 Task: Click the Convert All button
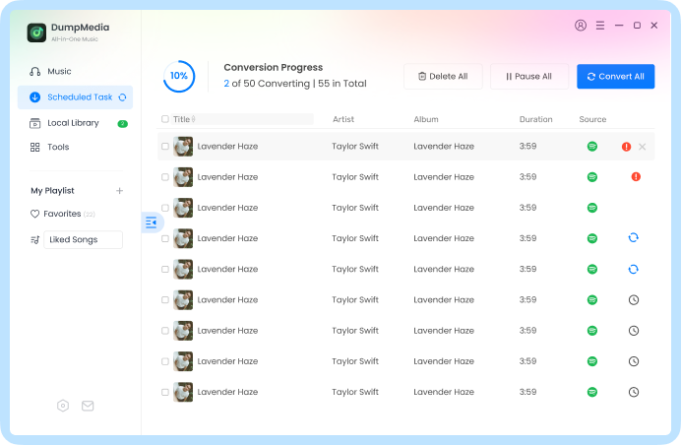(x=615, y=77)
